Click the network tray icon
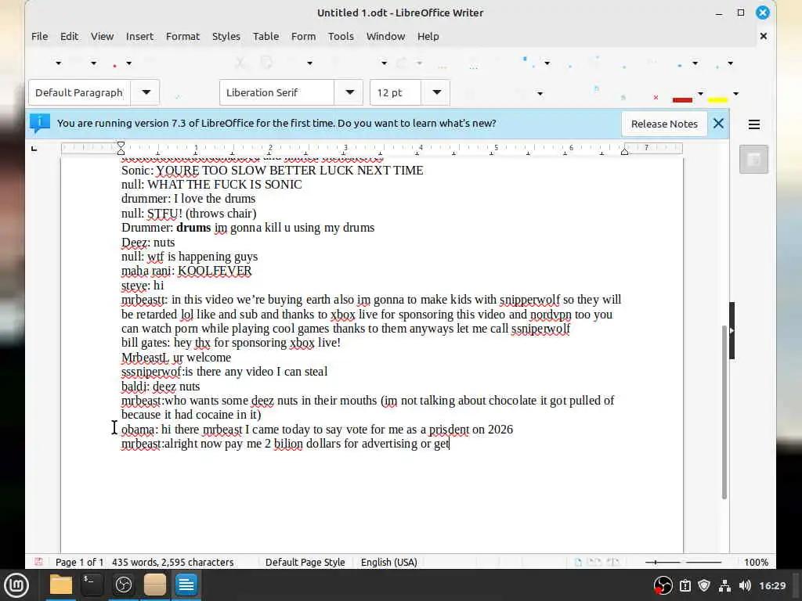Viewport: 802px width, 601px height. 724,585
